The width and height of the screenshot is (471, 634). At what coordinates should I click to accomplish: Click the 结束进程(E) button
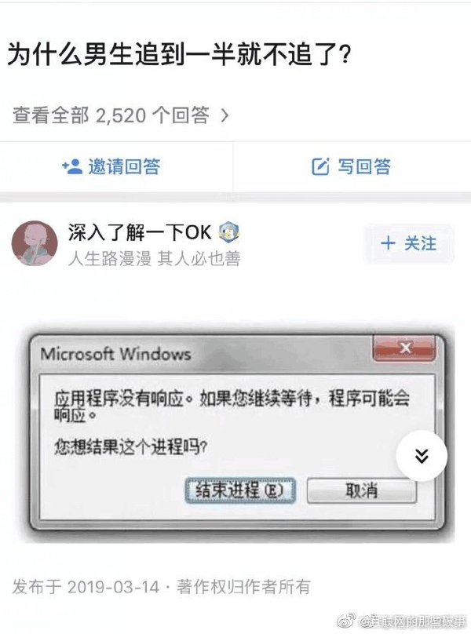(x=240, y=490)
